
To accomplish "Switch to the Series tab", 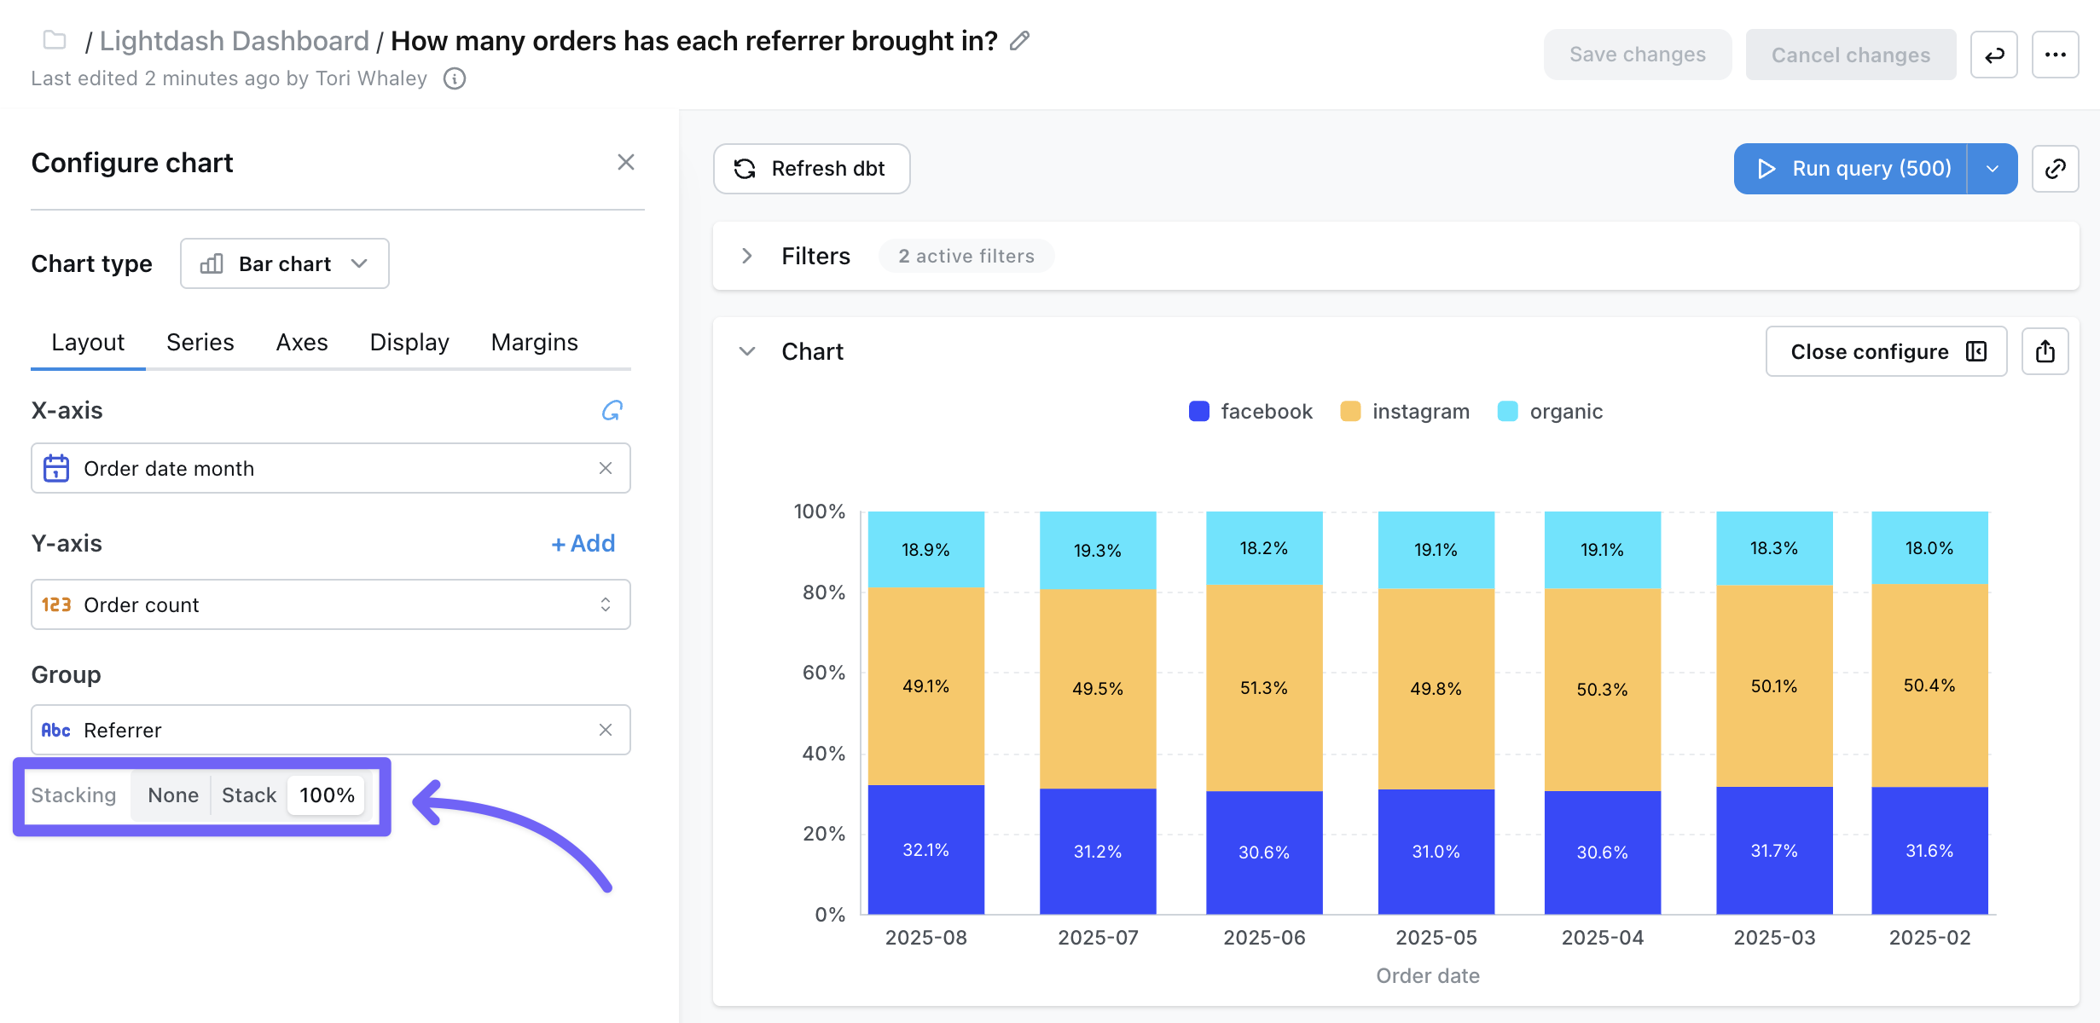I will click(200, 343).
